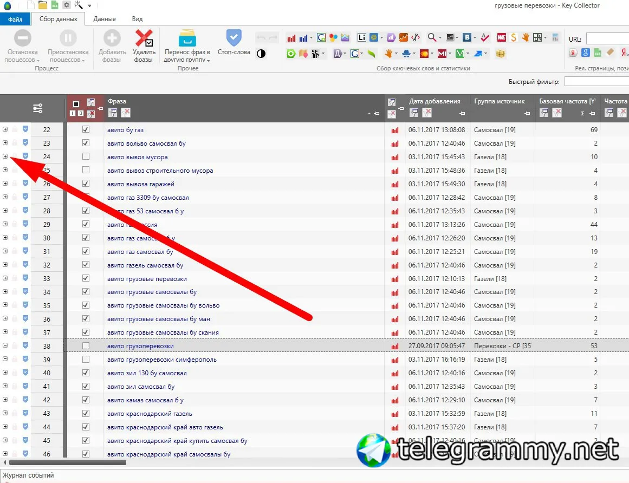Click the green M icon
Screen dimensions: 629x483
coord(460,54)
